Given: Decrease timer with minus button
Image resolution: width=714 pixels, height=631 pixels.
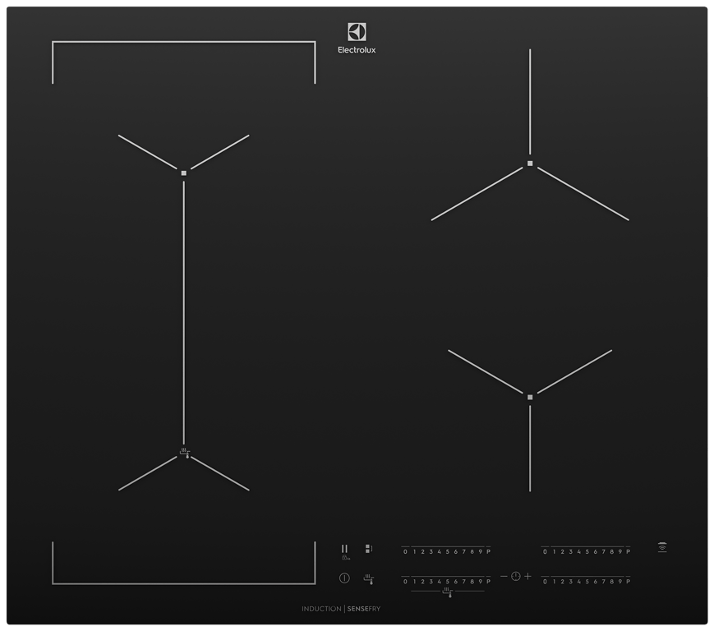Looking at the screenshot, I should pos(504,577).
